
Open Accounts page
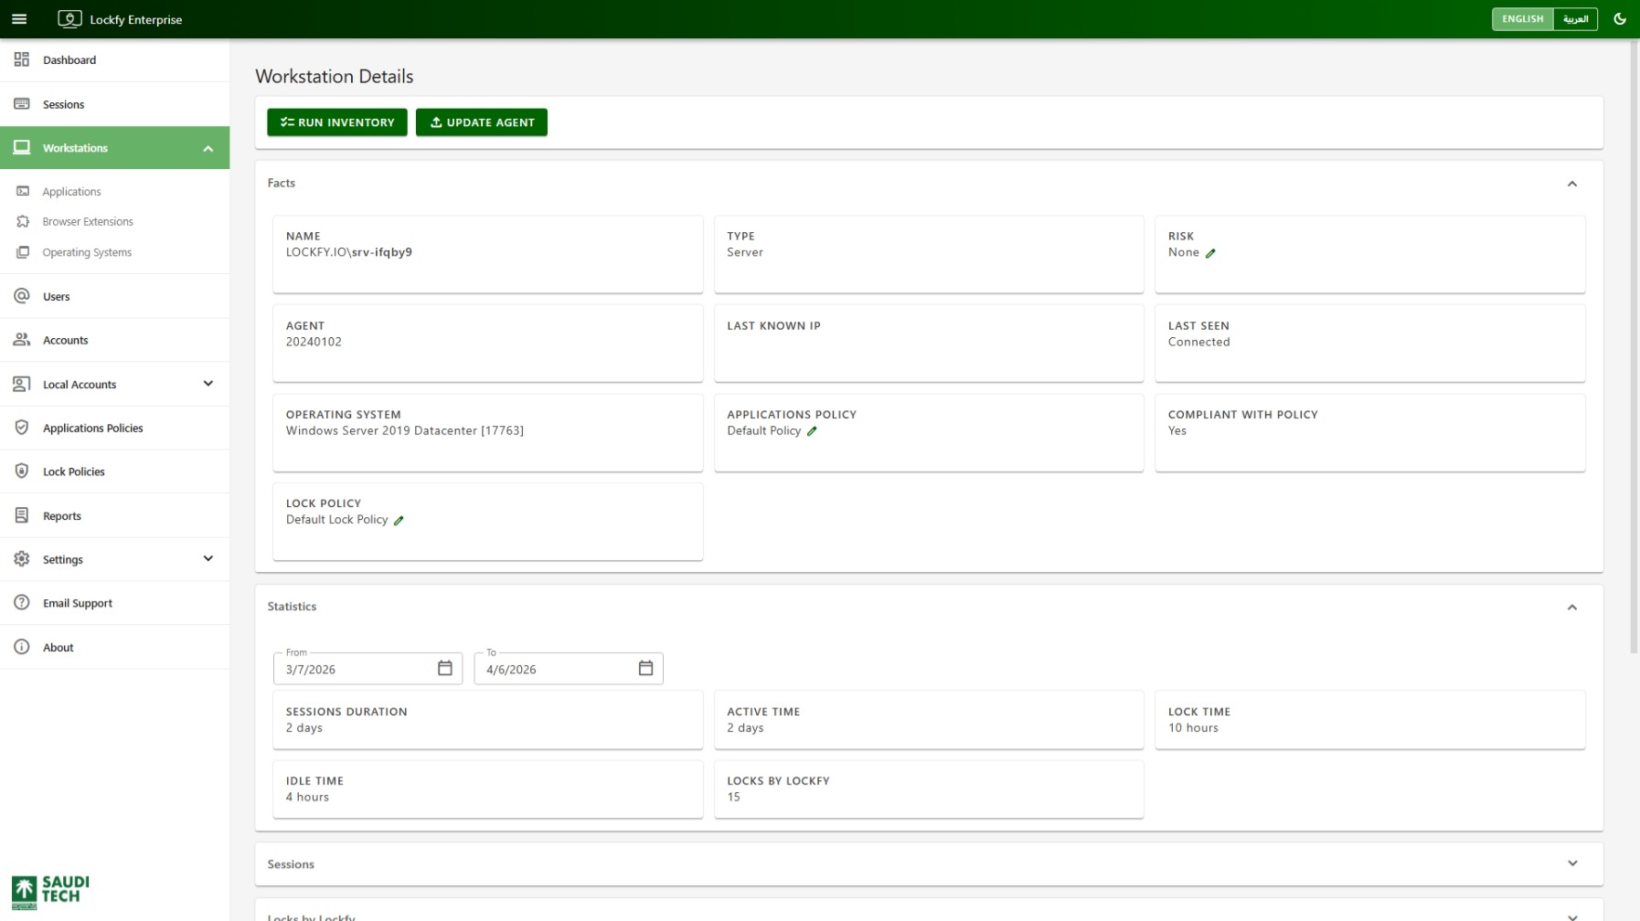(x=114, y=340)
